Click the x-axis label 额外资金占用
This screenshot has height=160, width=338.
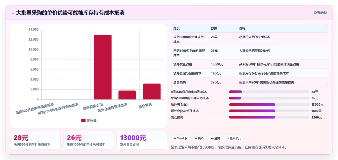[93, 106]
